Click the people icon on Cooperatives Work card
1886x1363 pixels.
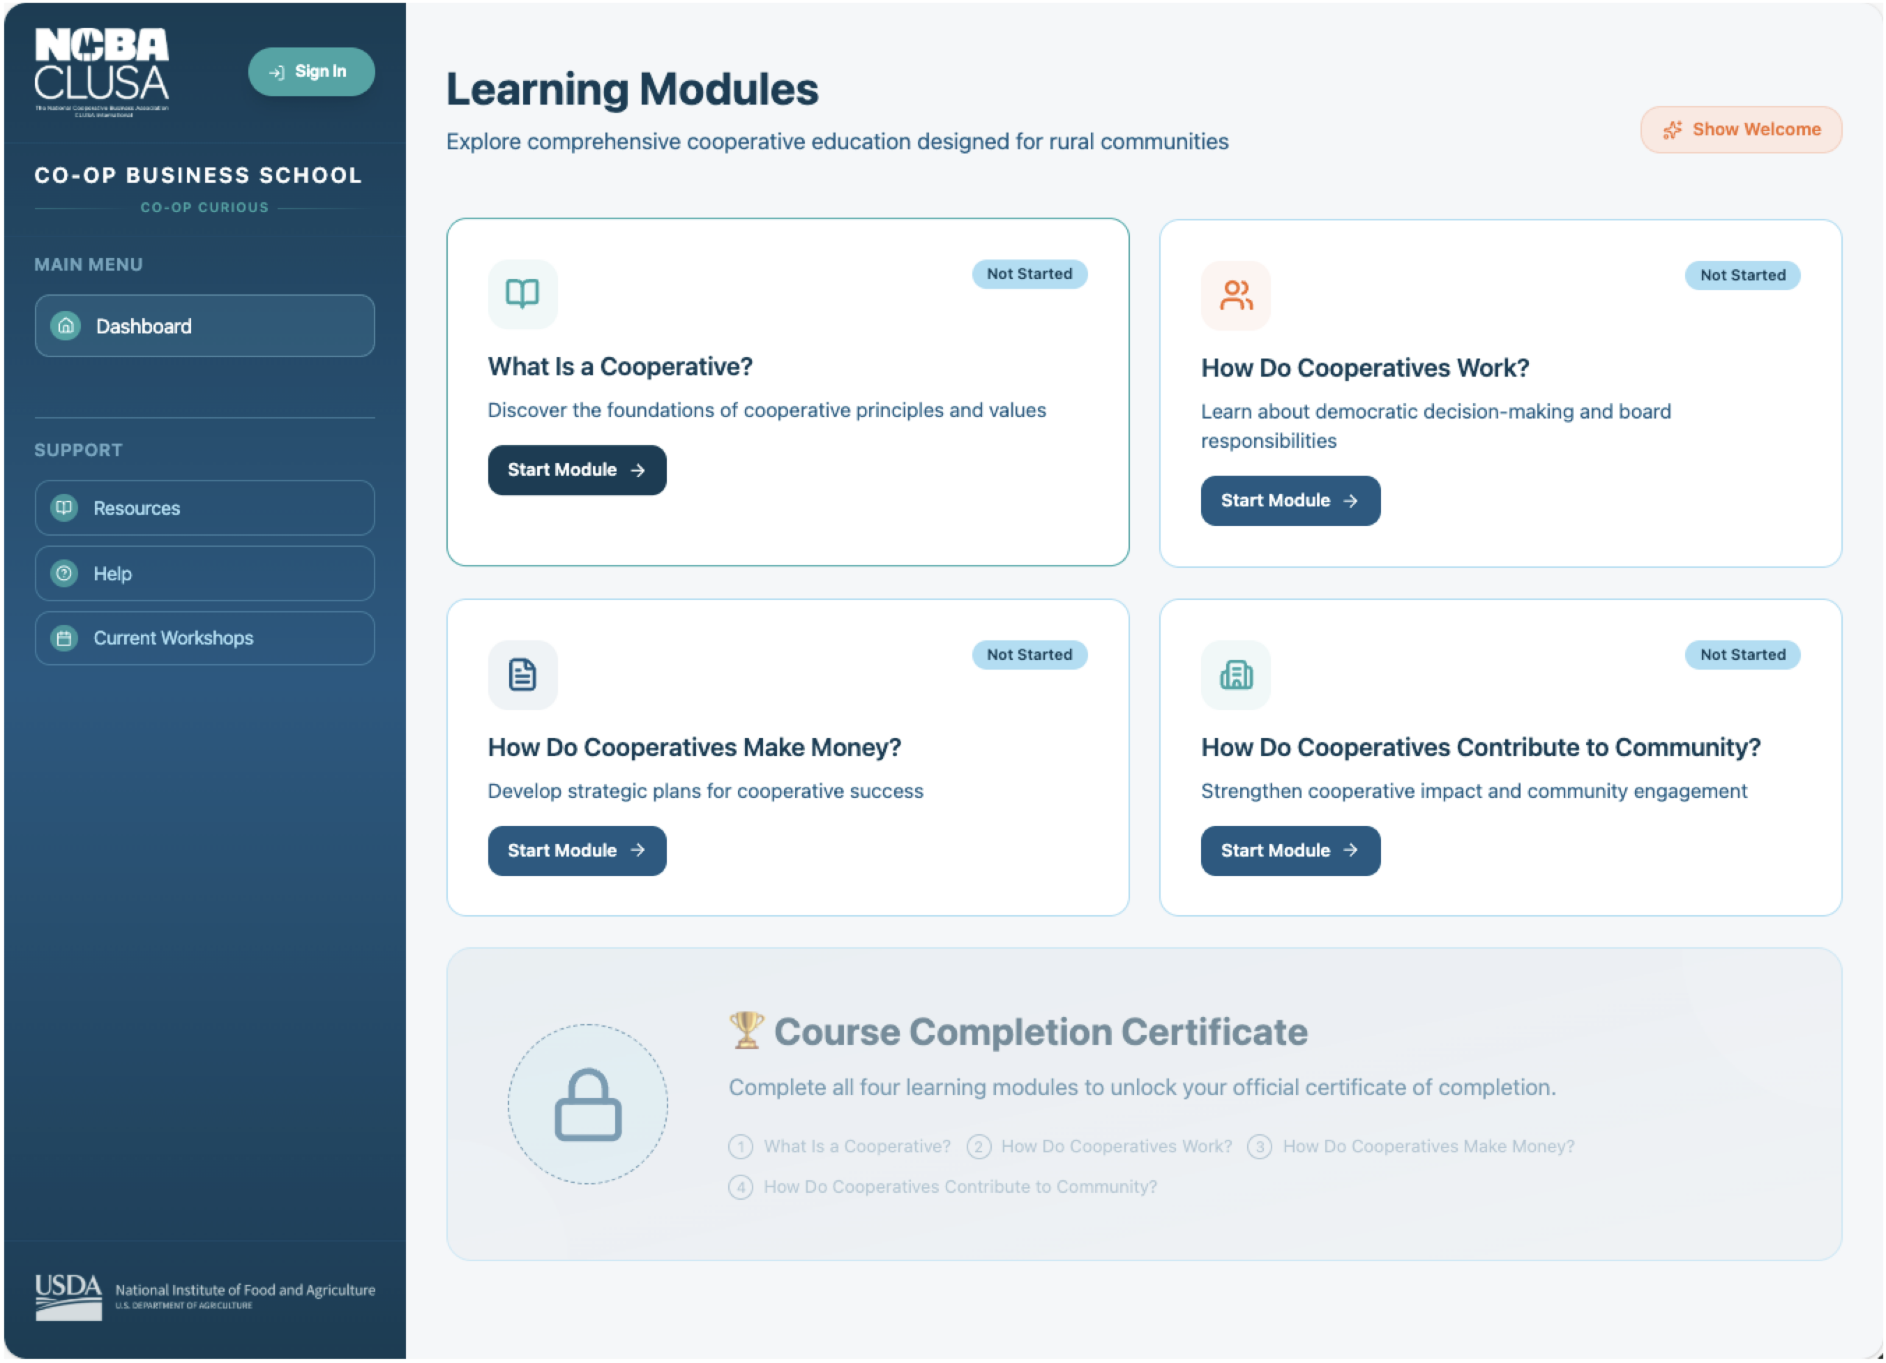pyautogui.click(x=1236, y=295)
